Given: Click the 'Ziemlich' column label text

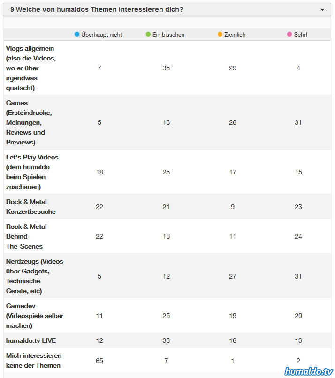Looking at the screenshot, I should pos(235,35).
